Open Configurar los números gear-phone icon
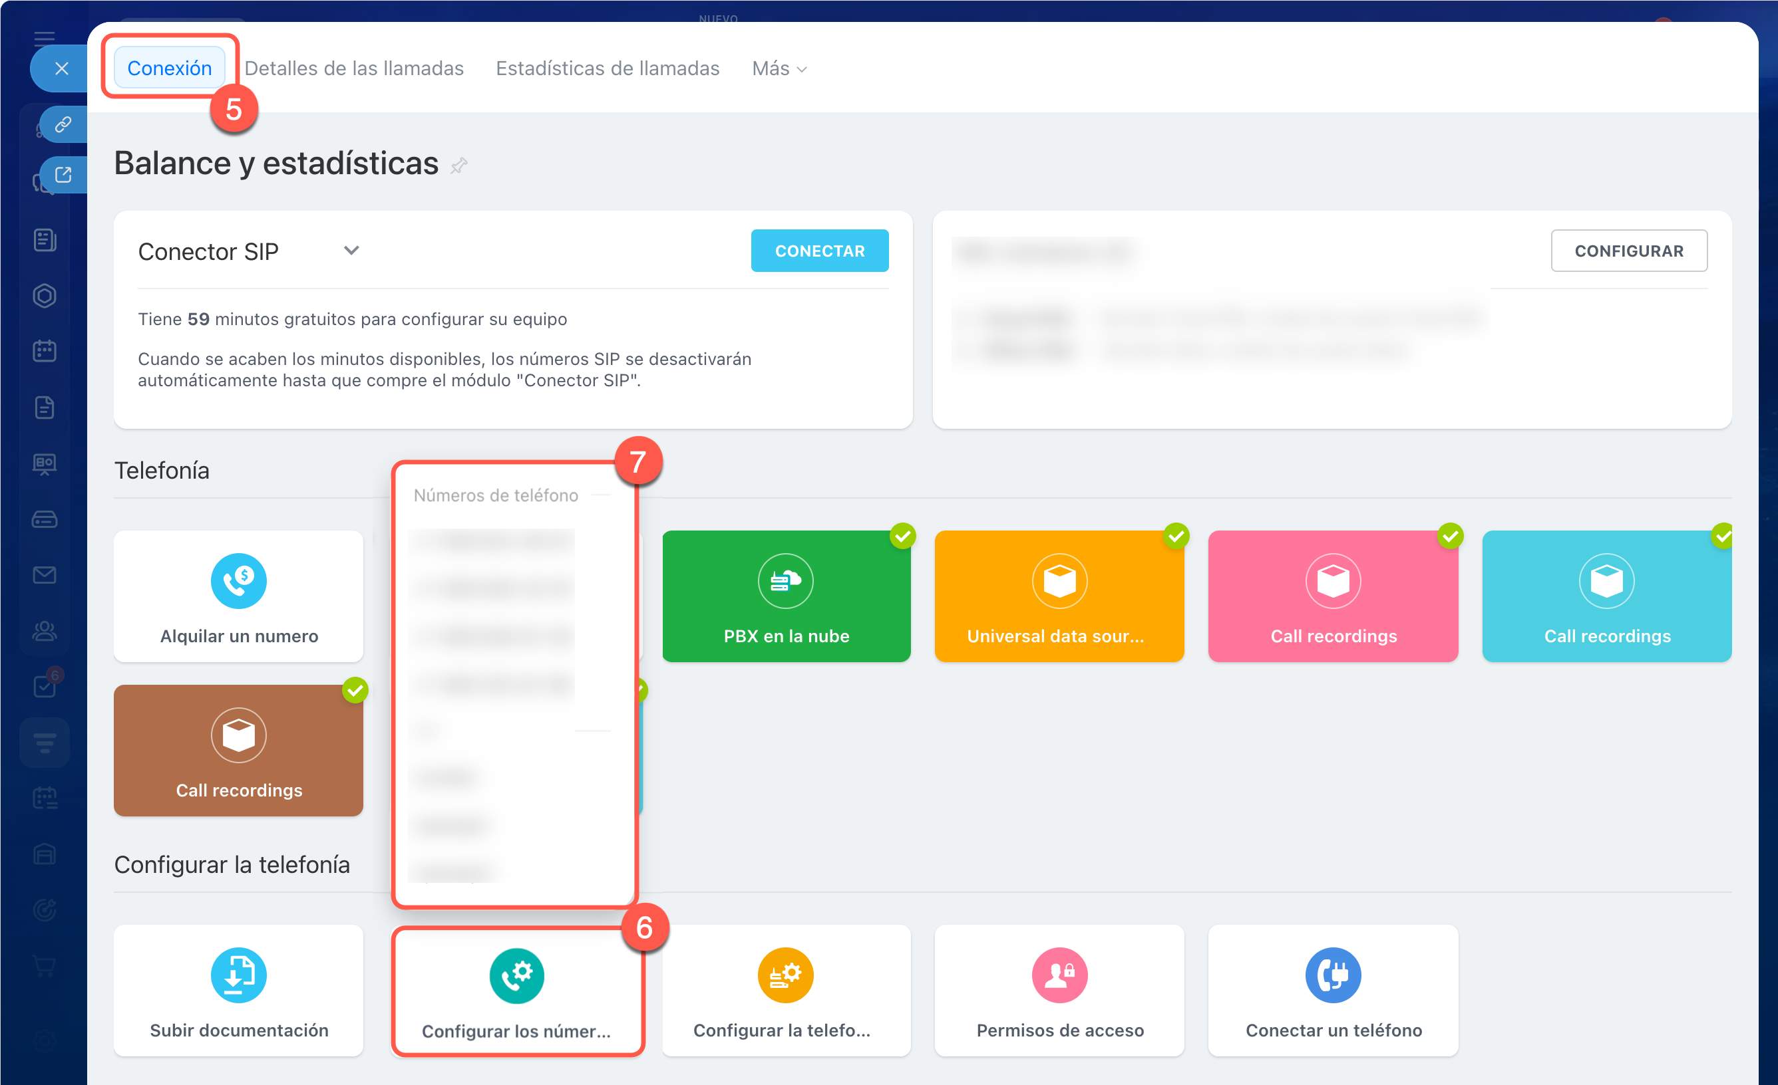The width and height of the screenshot is (1778, 1085). (x=516, y=975)
